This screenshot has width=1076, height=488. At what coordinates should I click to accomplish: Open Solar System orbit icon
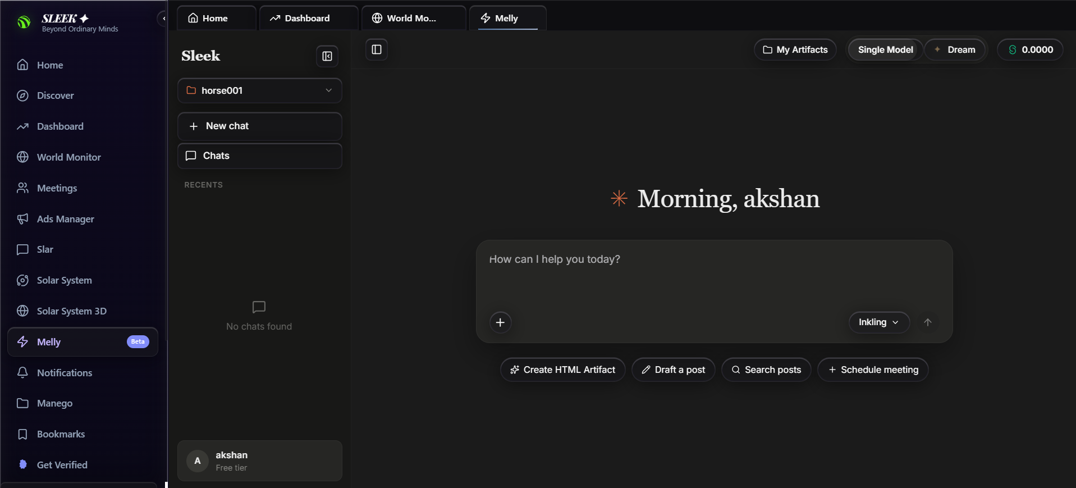tap(22, 280)
